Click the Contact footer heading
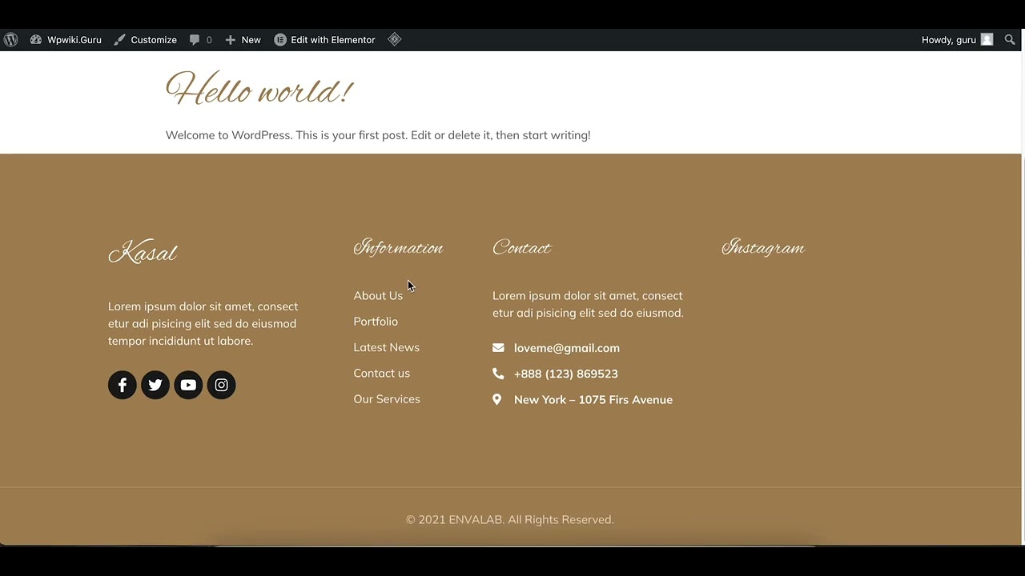1025x576 pixels. (x=522, y=248)
